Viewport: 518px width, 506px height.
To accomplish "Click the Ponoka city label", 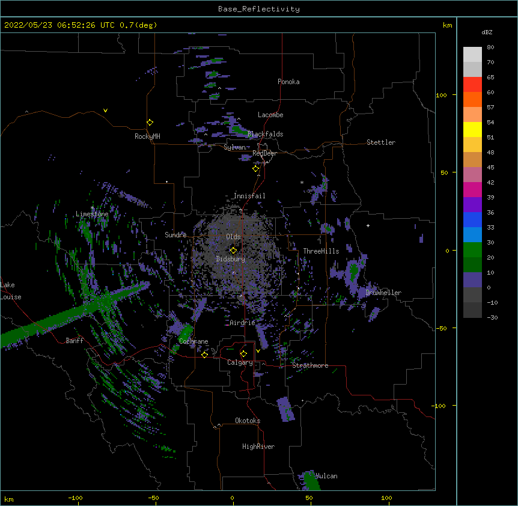I will 288,82.
